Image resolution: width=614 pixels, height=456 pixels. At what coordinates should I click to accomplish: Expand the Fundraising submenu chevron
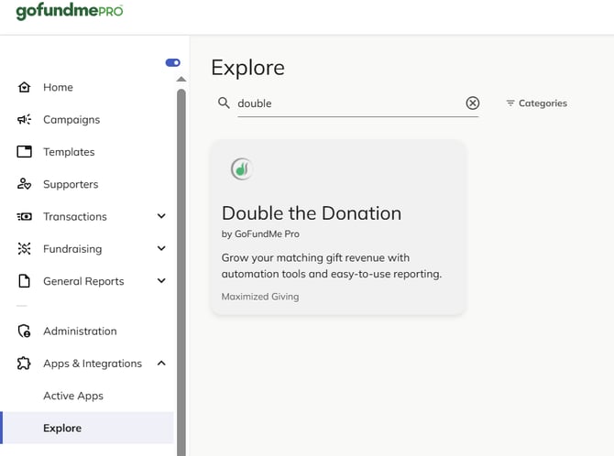pos(161,249)
